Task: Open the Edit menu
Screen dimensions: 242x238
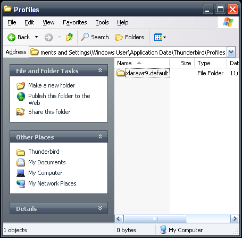Action: (x=29, y=22)
